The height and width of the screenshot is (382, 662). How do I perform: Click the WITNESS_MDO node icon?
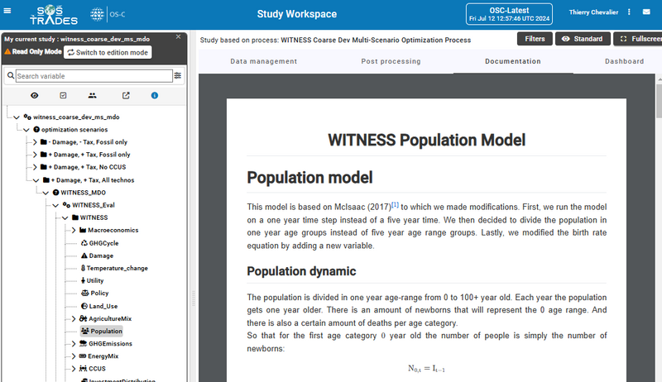[x=55, y=193]
